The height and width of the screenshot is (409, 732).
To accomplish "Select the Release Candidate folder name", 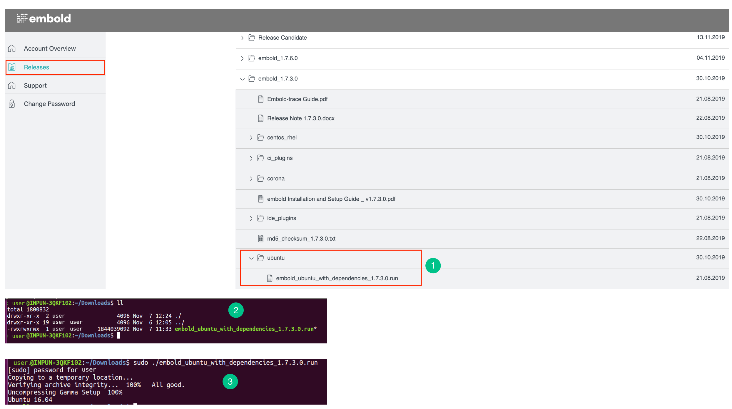I will click(x=283, y=38).
